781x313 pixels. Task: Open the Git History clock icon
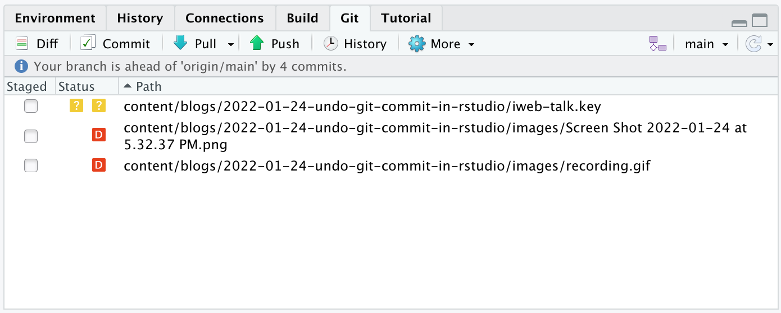tap(331, 44)
